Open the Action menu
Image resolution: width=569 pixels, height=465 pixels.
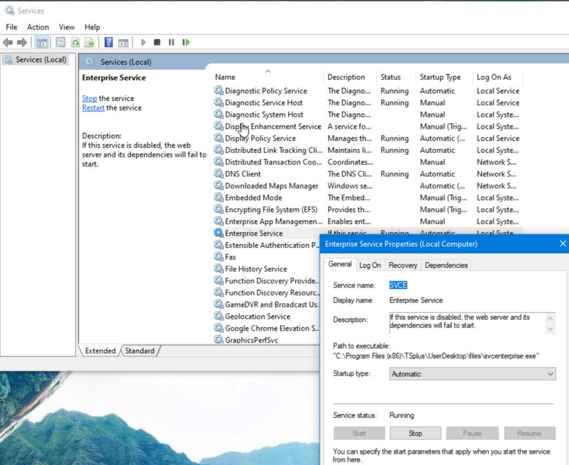[x=37, y=27]
